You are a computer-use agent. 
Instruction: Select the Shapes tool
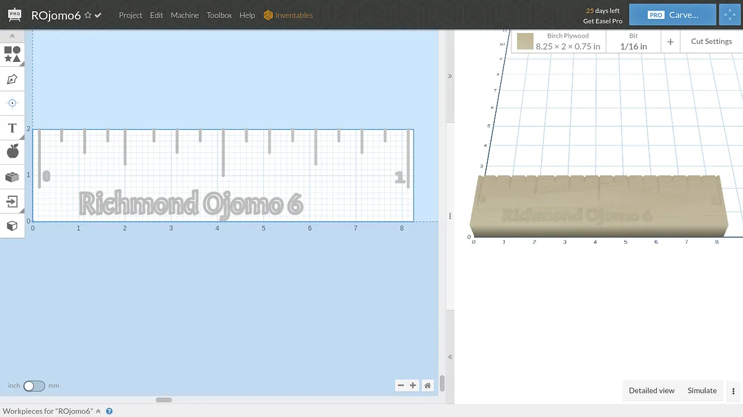pyautogui.click(x=12, y=54)
